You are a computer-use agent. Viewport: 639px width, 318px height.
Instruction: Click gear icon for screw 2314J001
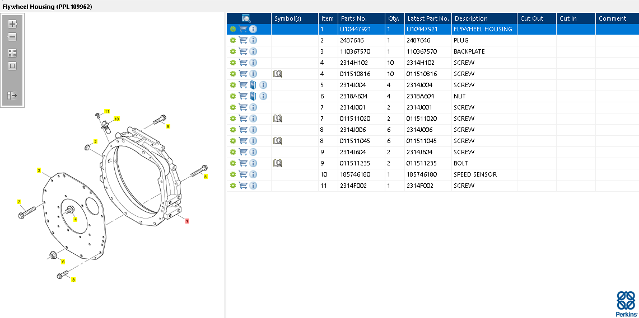tap(233, 107)
